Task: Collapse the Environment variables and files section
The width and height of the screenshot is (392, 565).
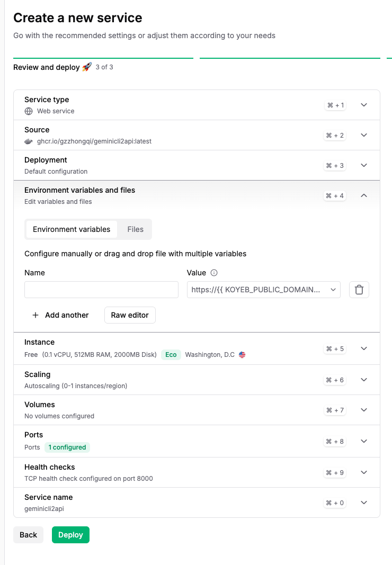Action: pyautogui.click(x=363, y=195)
